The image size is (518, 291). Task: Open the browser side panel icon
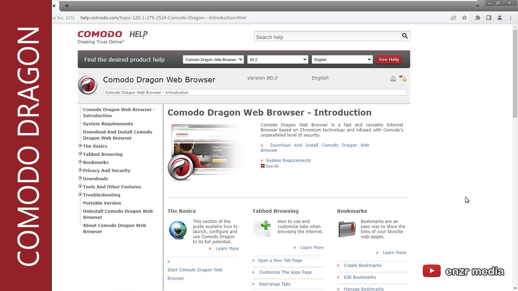489,18
